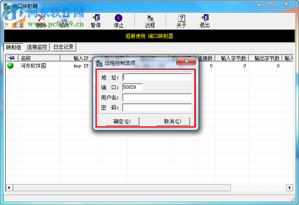Click the green status light for 河东软件园
The height and width of the screenshot is (205, 299).
[x=10, y=65]
